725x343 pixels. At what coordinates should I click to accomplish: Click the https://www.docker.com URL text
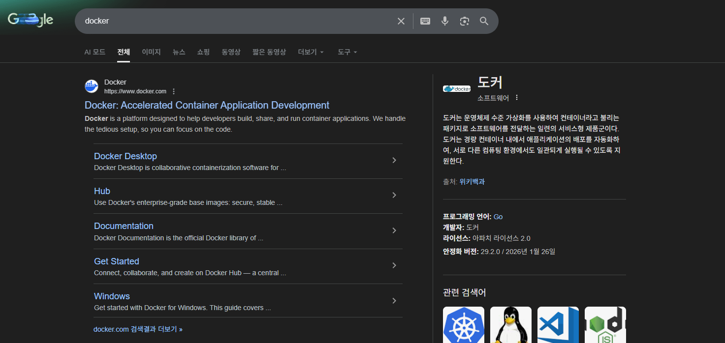(x=135, y=91)
